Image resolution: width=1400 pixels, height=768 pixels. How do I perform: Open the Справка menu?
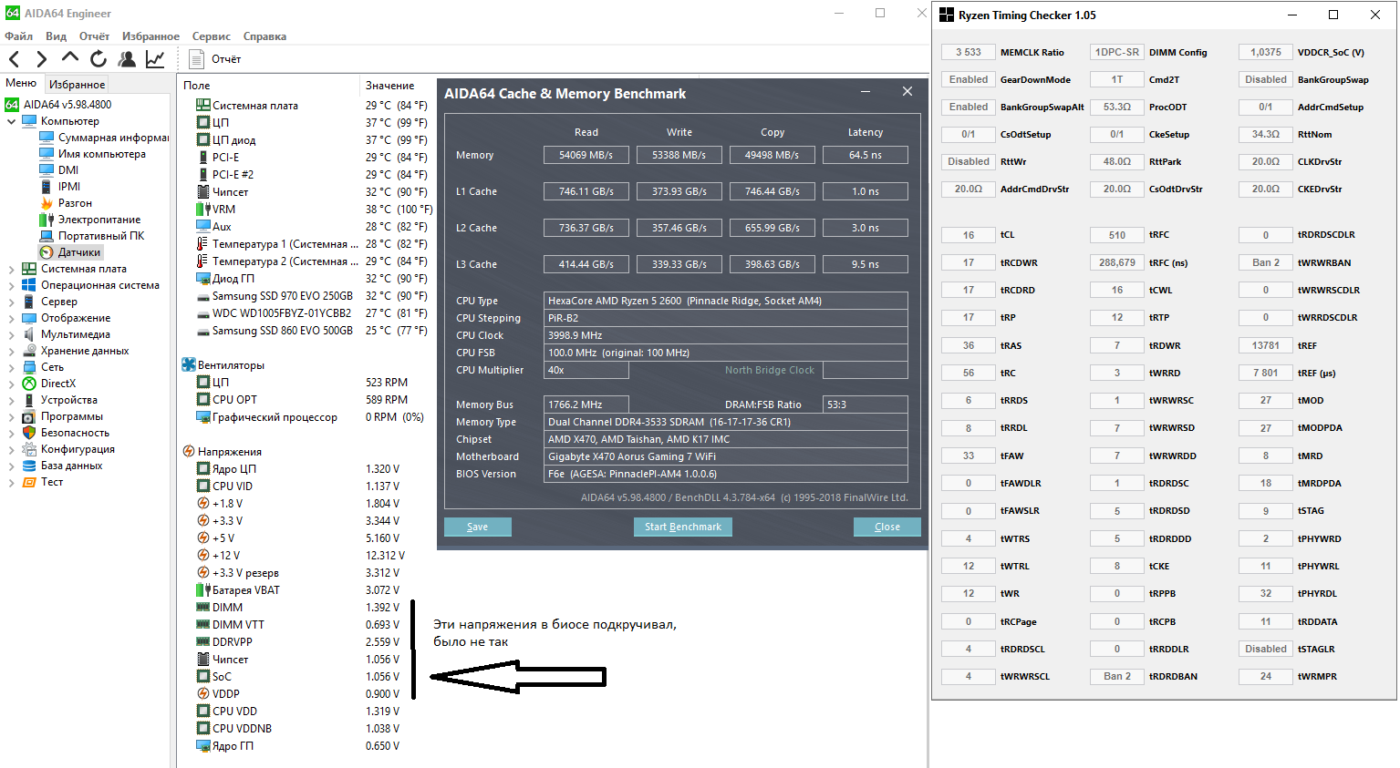tap(264, 36)
